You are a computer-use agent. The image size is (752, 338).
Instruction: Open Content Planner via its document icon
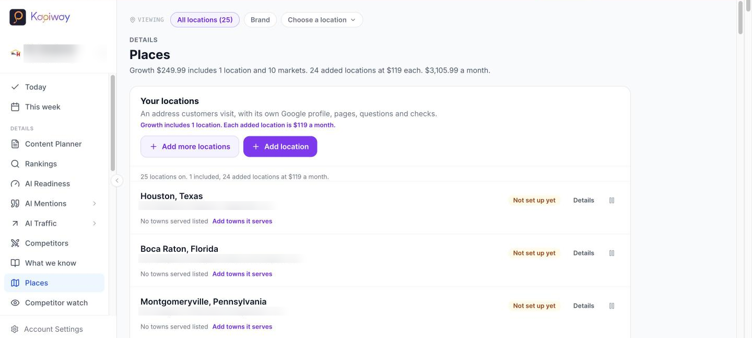pyautogui.click(x=15, y=144)
